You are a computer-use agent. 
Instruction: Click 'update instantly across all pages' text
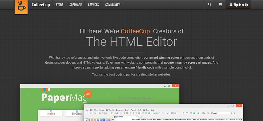(187, 63)
